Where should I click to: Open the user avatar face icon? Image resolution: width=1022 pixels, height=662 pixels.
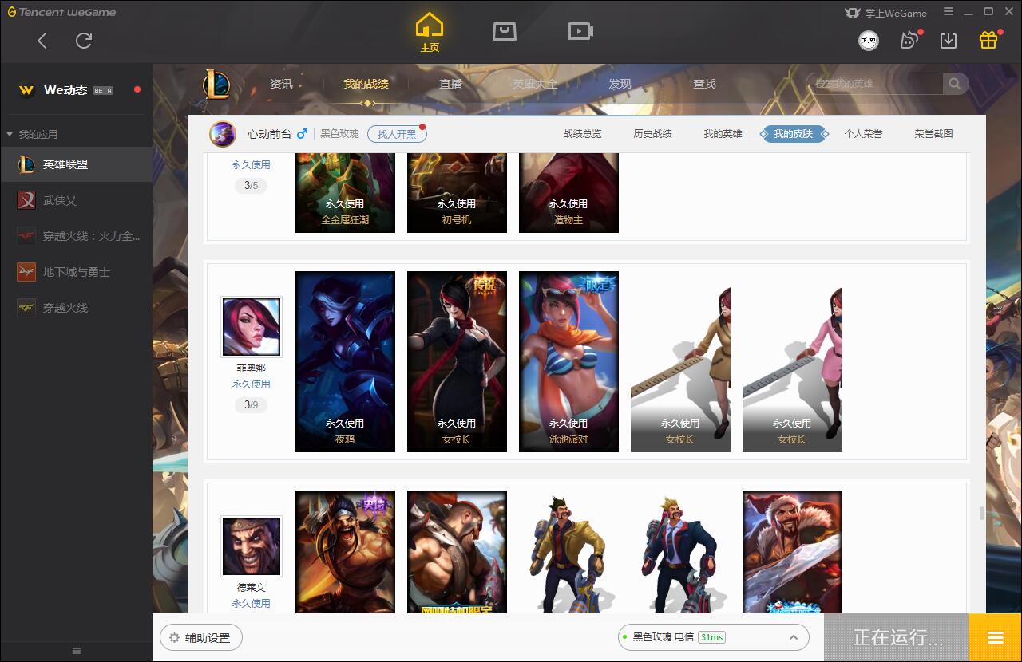[869, 40]
